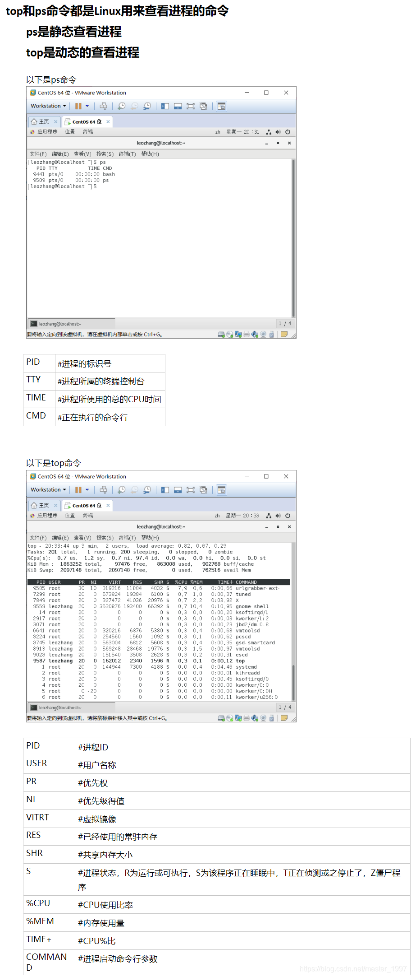
Task: Click the ps terminal prompt line
Action: tap(62, 186)
